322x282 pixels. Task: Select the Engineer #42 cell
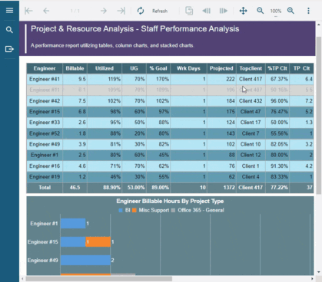45,101
